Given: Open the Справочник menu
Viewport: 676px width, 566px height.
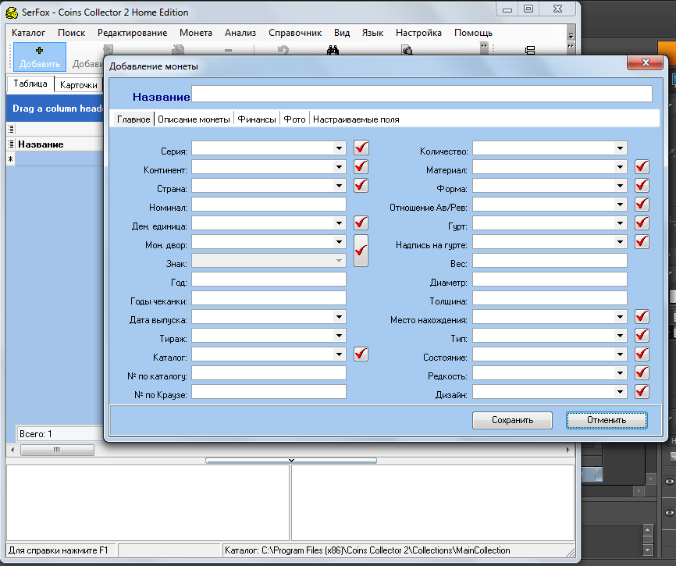Looking at the screenshot, I should pyautogui.click(x=295, y=33).
